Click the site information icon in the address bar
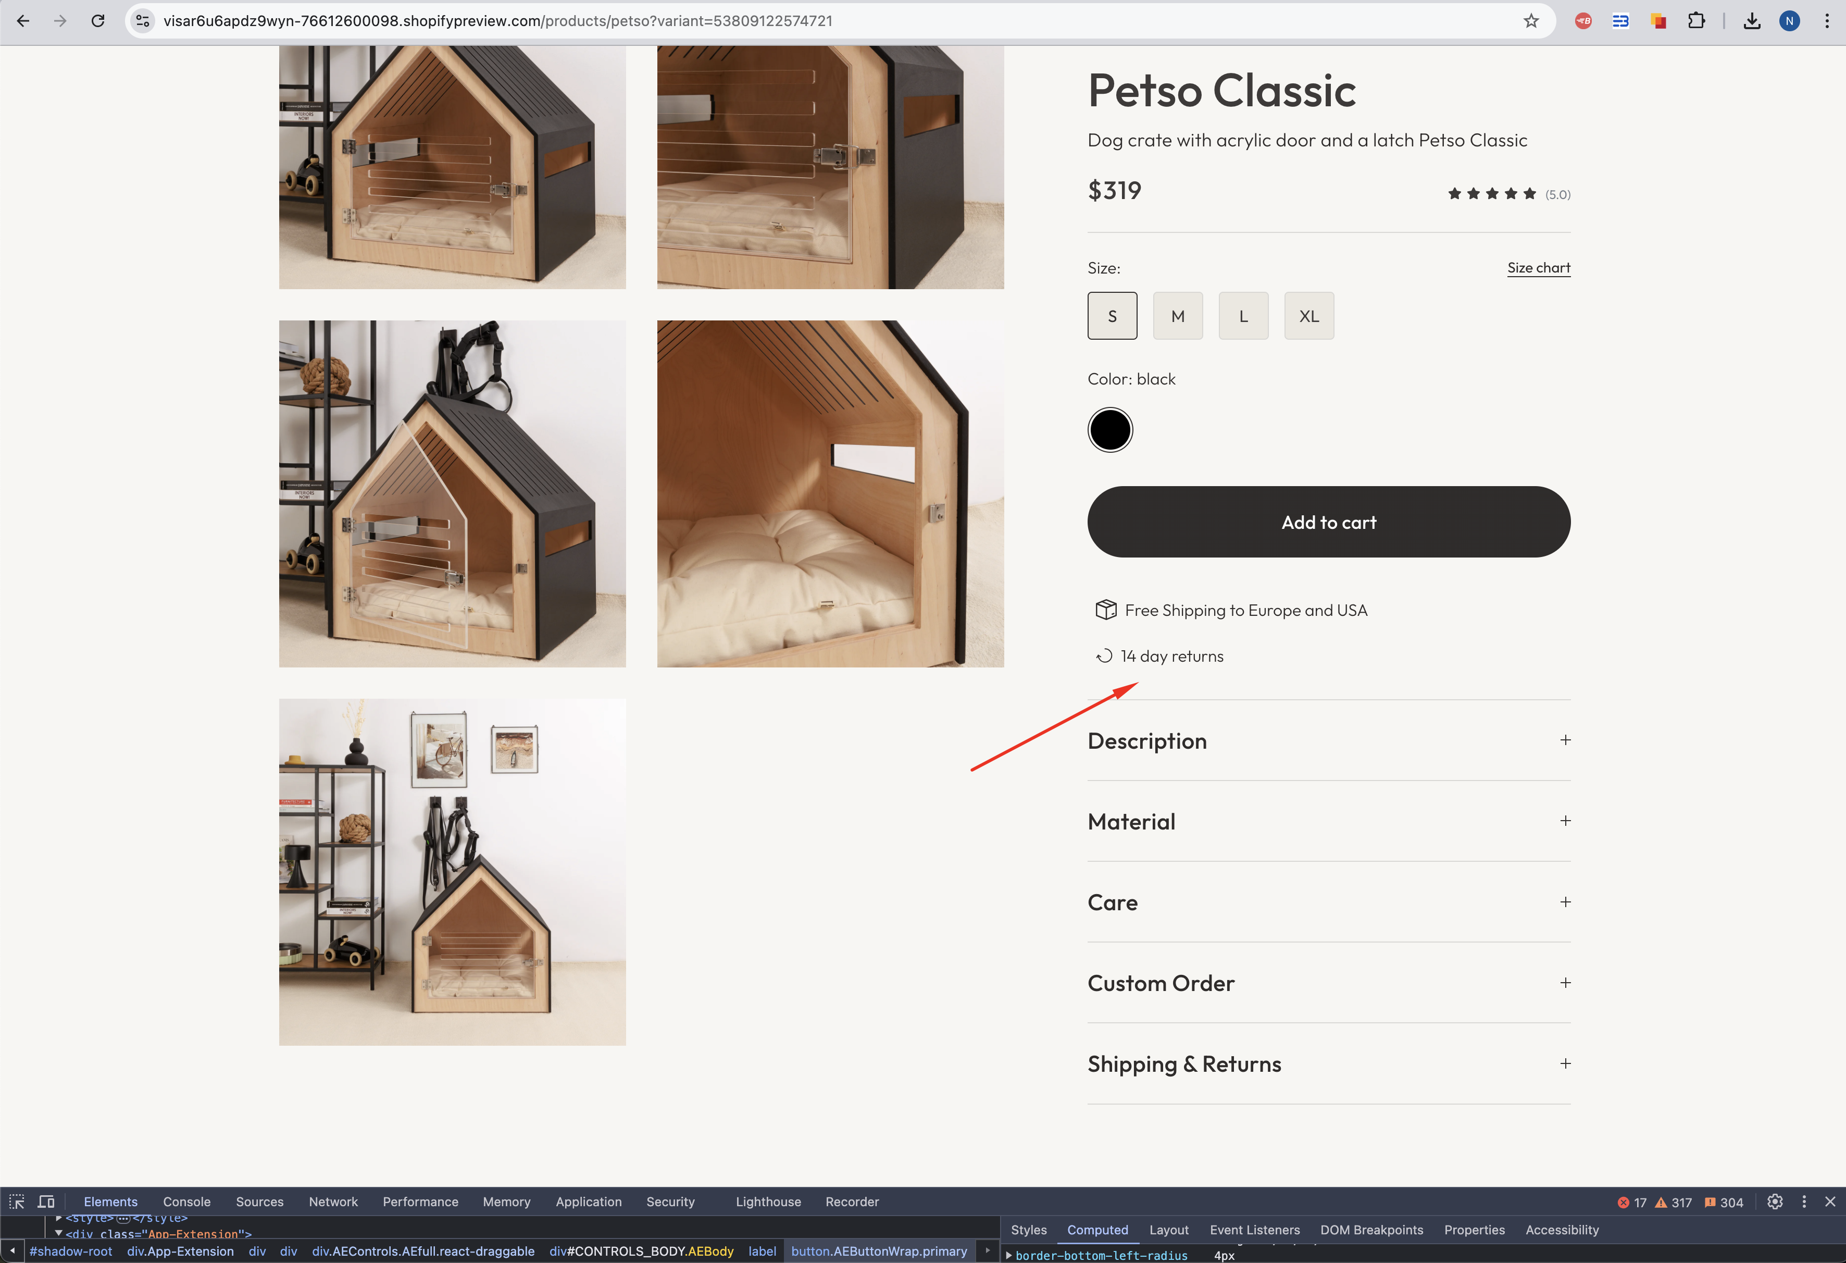Screen dimensions: 1846x1263 (143, 21)
